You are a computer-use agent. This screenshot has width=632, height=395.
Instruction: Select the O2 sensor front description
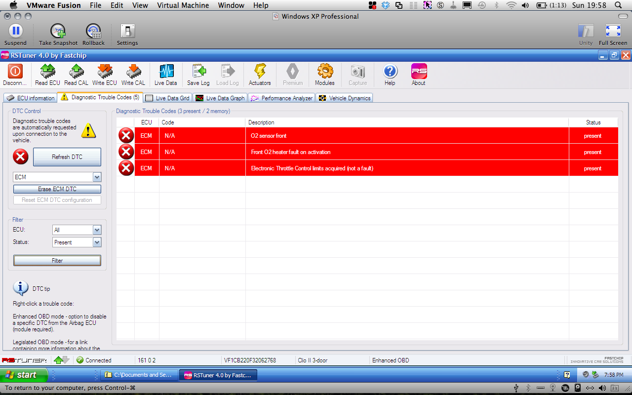coord(269,136)
